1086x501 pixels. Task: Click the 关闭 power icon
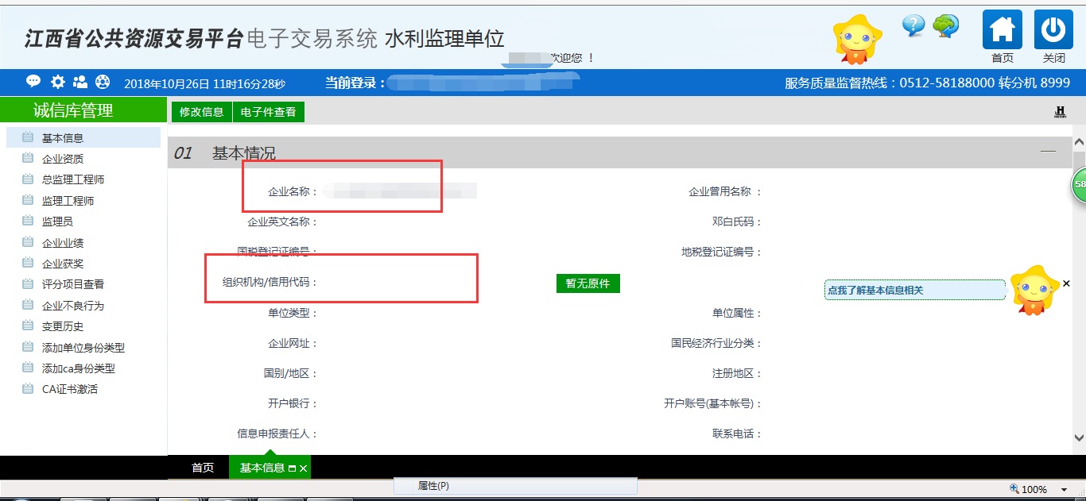coord(1053,30)
